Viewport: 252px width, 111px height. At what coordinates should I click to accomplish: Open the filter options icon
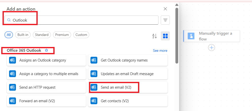point(165,20)
